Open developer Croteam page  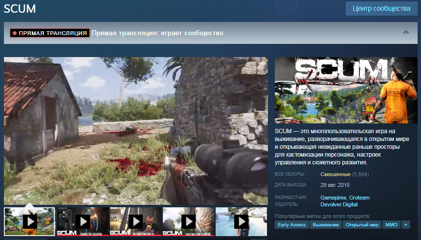click(359, 198)
